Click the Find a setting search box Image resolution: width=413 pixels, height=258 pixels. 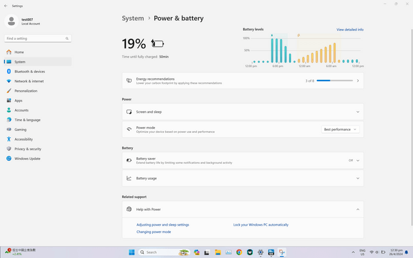pos(37,39)
